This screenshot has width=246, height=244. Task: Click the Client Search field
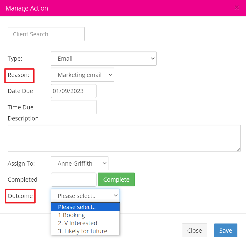(46, 34)
